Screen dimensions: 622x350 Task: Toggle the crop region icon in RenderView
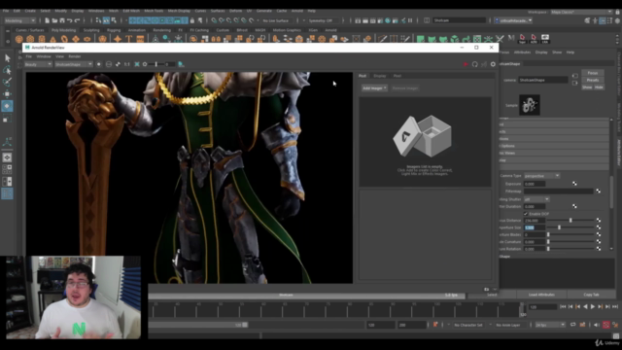click(x=137, y=64)
